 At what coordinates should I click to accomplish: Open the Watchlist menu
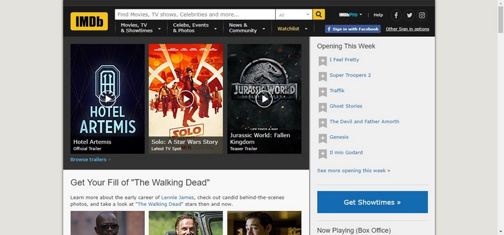(x=292, y=29)
